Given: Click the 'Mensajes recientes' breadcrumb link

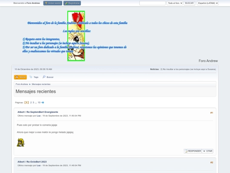Looking at the screenshot, I should point(41,84).
